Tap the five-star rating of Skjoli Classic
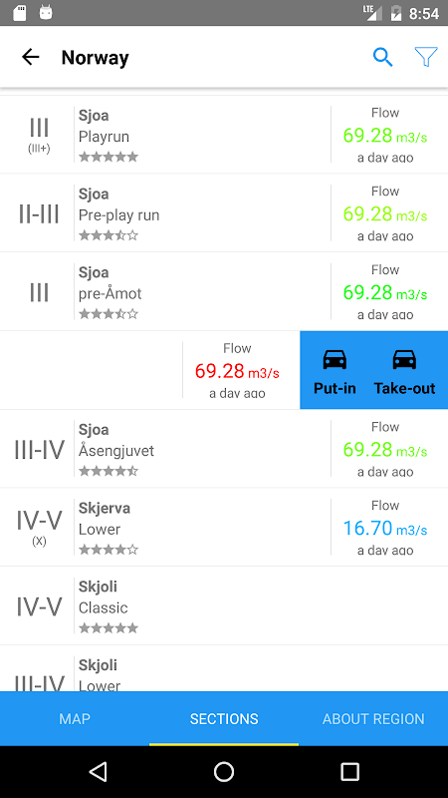448x798 pixels. click(109, 628)
